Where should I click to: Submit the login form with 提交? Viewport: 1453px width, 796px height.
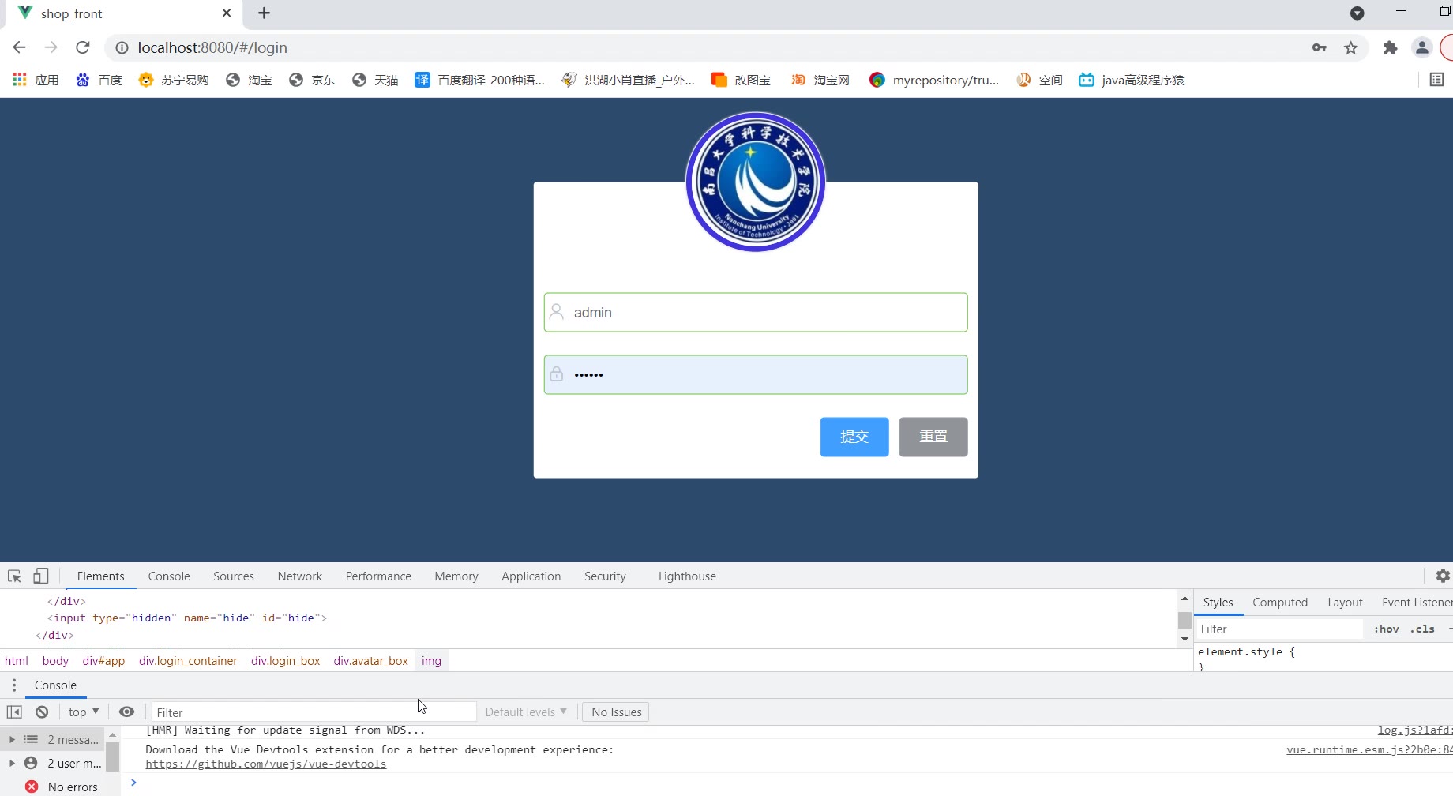coord(854,437)
